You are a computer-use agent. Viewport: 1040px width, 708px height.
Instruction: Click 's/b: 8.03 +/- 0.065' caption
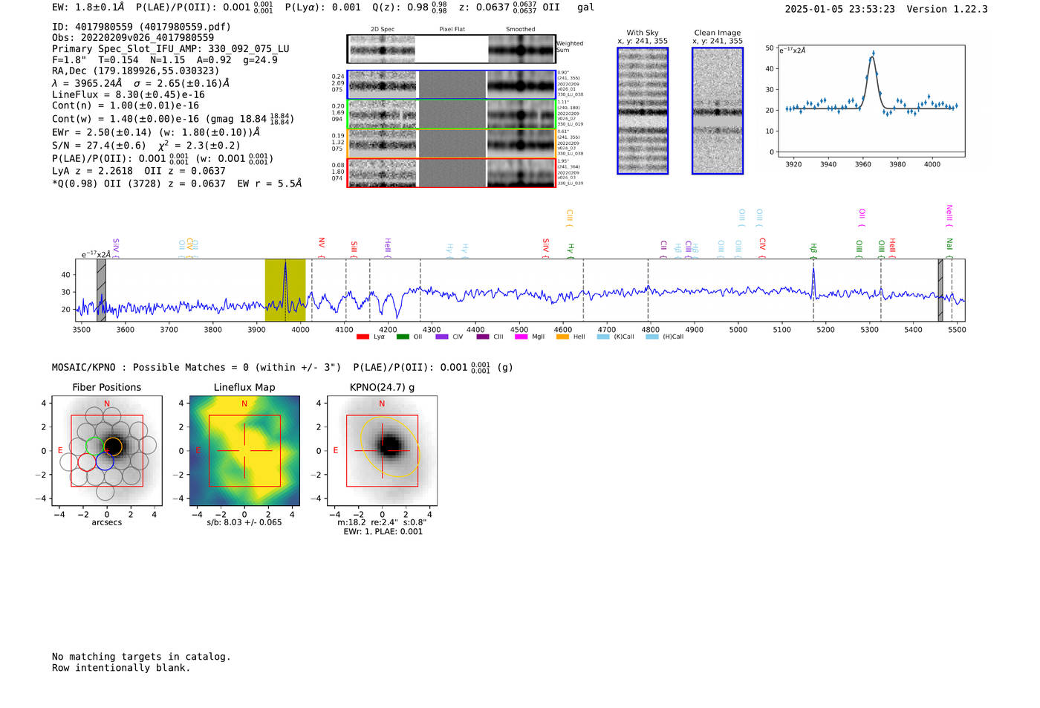[x=244, y=522]
